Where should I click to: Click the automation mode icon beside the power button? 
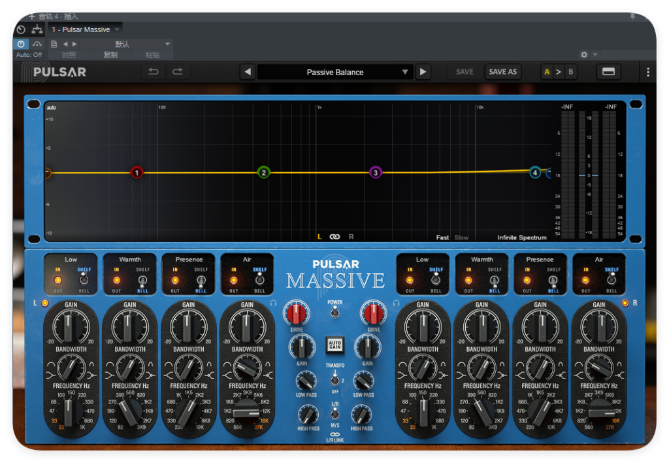pyautogui.click(x=37, y=44)
